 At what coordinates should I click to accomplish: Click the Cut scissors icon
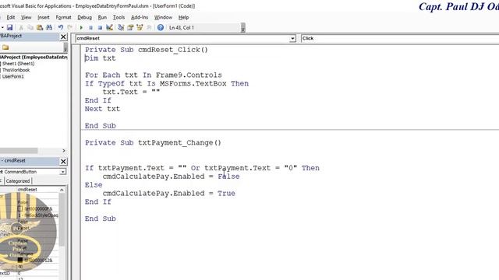point(21,28)
